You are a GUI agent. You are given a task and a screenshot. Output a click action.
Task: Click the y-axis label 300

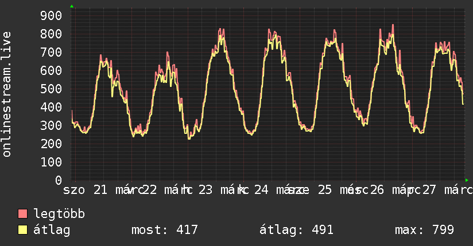(x=51, y=125)
